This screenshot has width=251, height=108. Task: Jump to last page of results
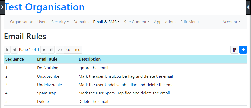coord(51,50)
